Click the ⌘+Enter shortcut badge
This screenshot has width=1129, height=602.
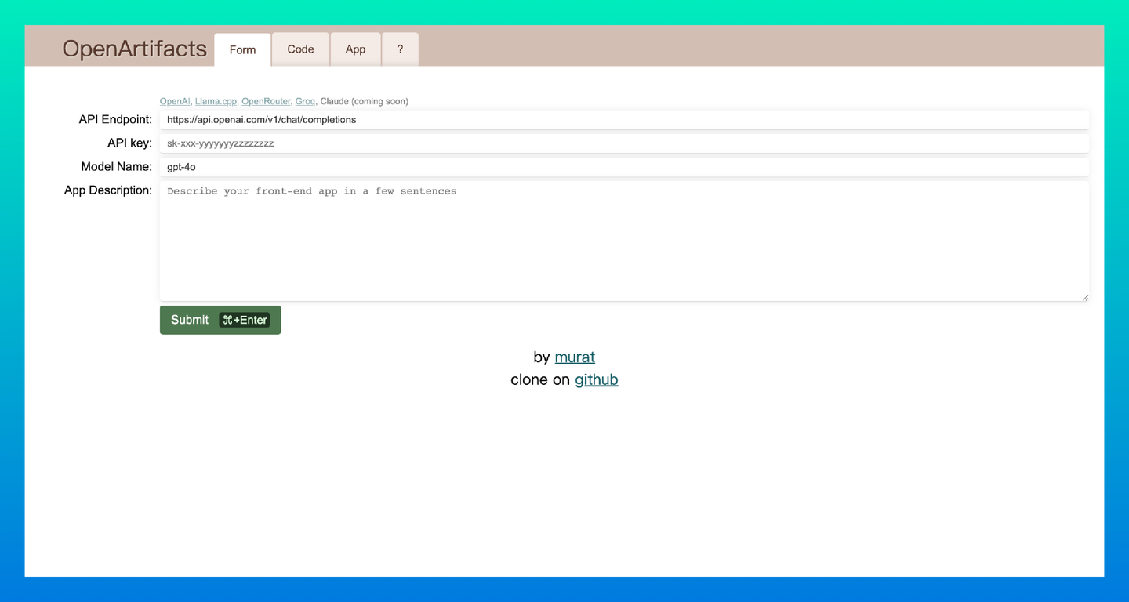(x=245, y=320)
